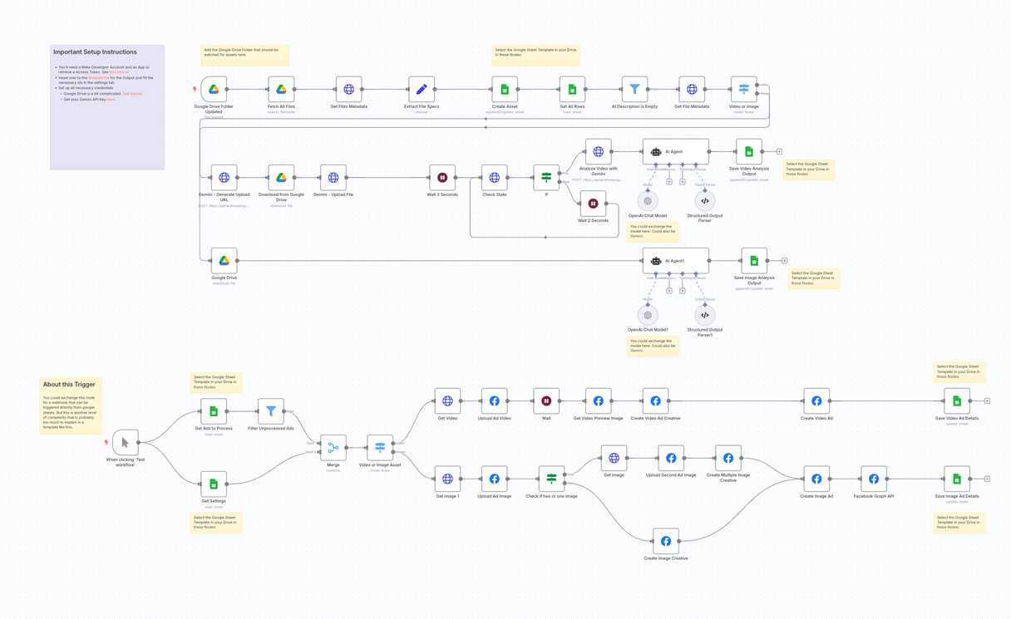Screen dimensions: 1011x619
Task: Select the Analyze Video with Gemini node
Action: coord(599,151)
